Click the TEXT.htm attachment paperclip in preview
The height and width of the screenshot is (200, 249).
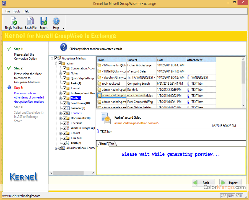[x=98, y=132]
